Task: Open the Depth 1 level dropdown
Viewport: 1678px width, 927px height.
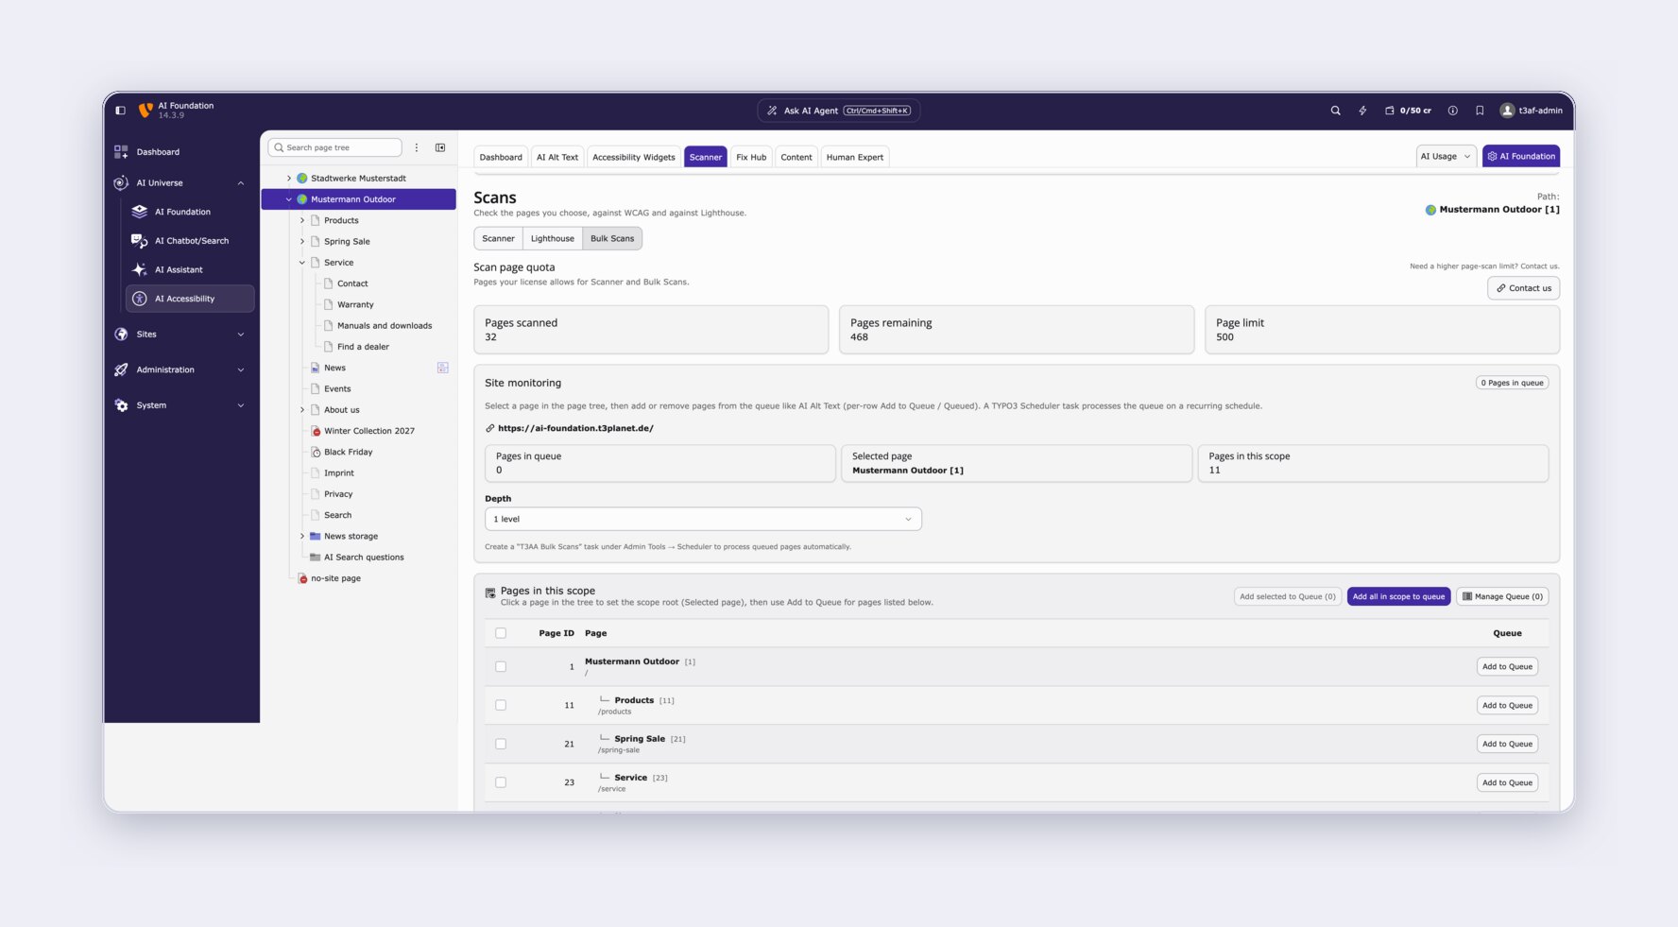Action: (703, 519)
